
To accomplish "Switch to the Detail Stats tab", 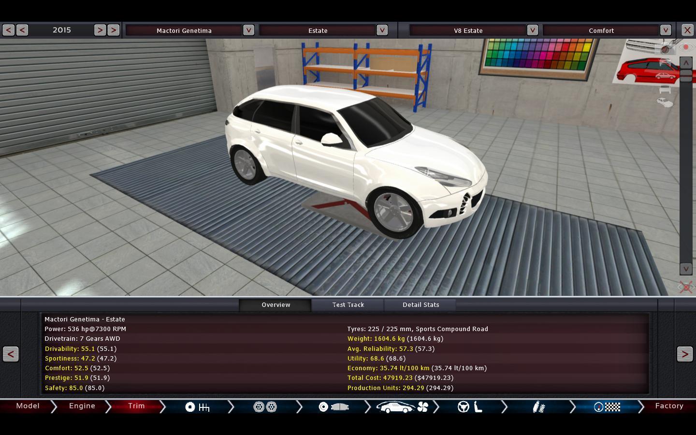I will click(420, 305).
